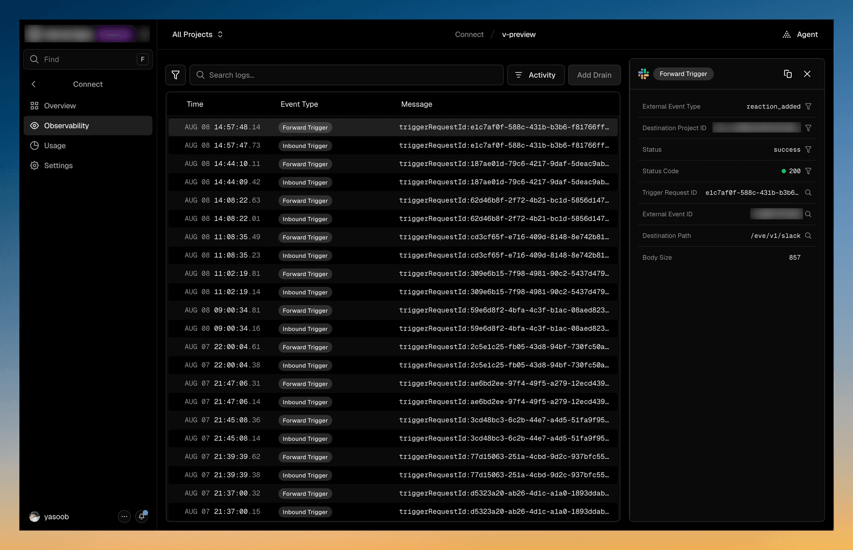Viewport: 853px width, 550px height.
Task: Click the e1c7af0f Trigger Request ID value
Action: [752, 192]
